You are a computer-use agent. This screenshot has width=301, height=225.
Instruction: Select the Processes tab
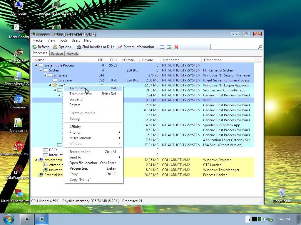click(x=40, y=53)
